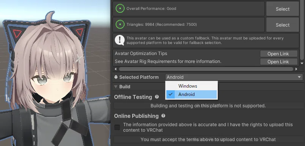Click the 'Overall Performance: Good' text
The image size is (305, 146).
pyautogui.click(x=151, y=9)
